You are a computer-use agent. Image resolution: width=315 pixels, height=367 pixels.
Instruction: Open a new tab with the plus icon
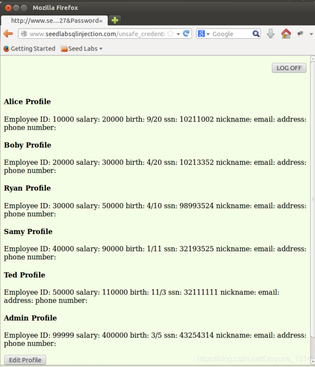pos(115,20)
